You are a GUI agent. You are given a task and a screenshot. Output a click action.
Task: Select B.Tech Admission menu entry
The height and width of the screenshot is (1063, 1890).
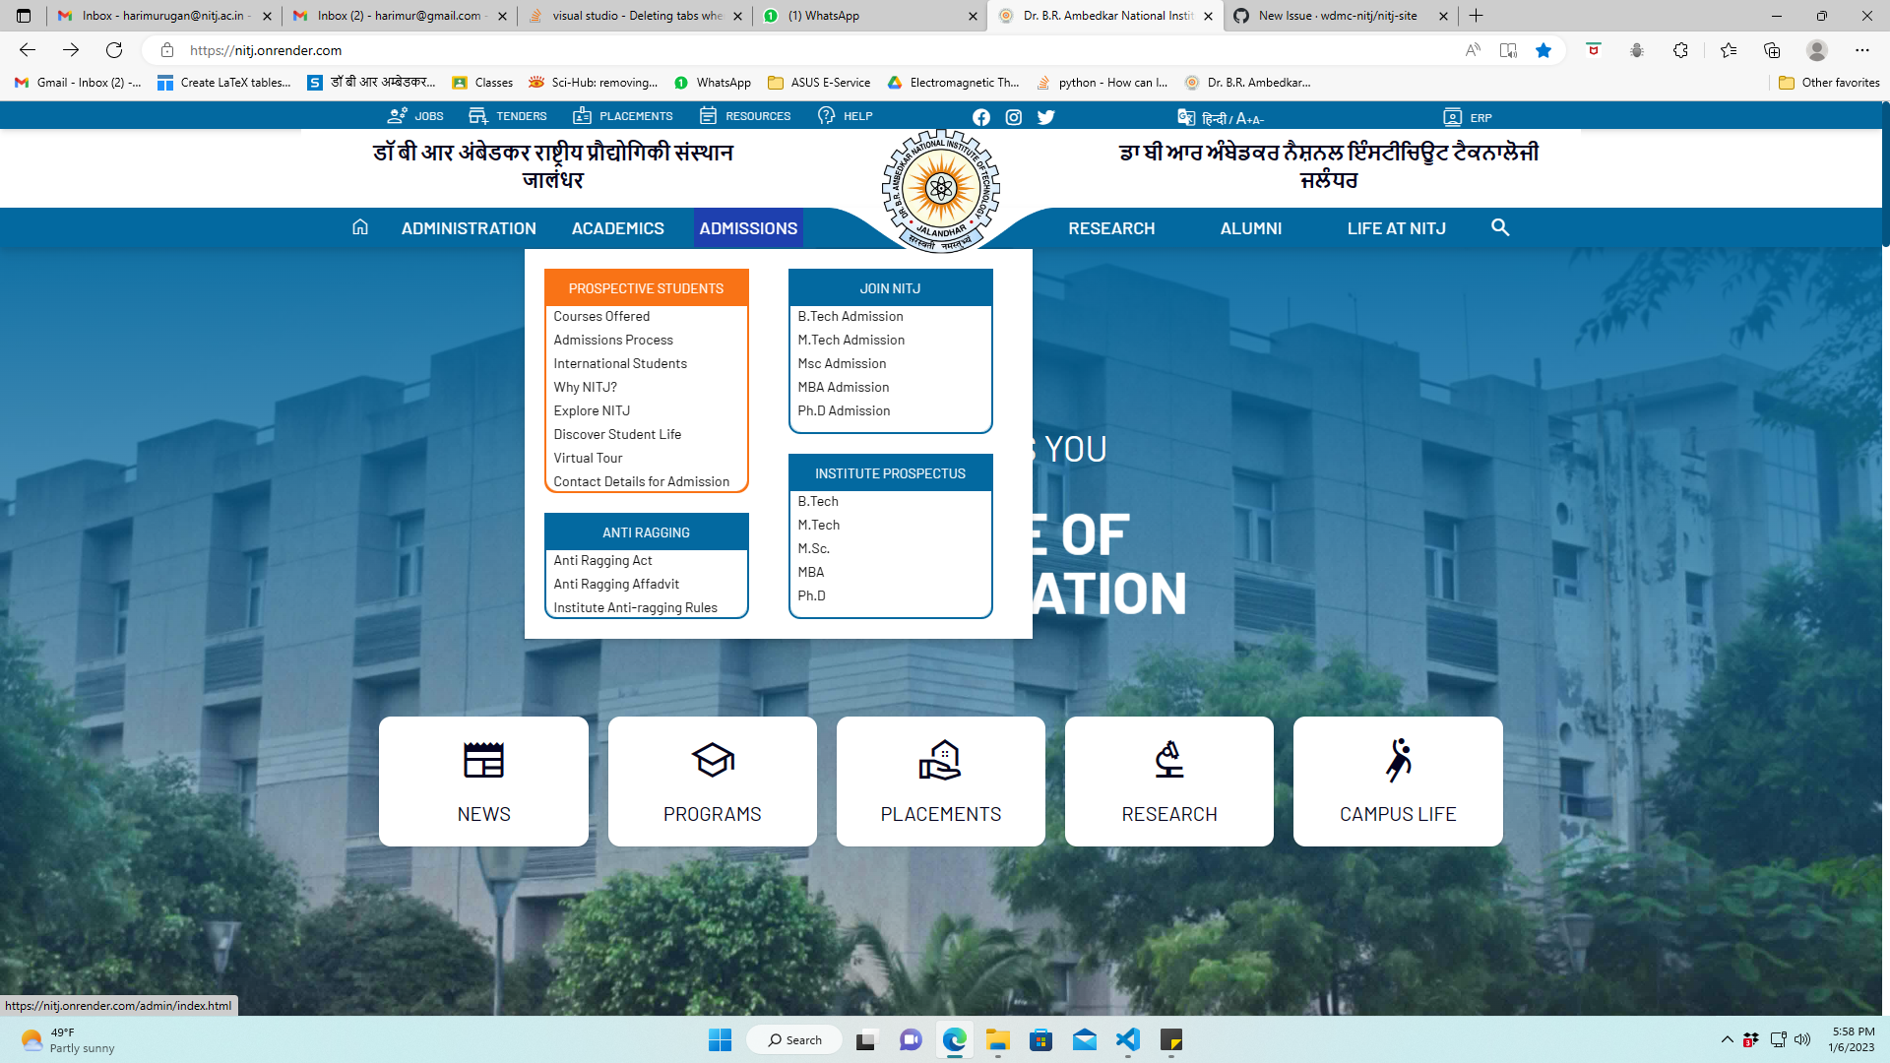[850, 316]
